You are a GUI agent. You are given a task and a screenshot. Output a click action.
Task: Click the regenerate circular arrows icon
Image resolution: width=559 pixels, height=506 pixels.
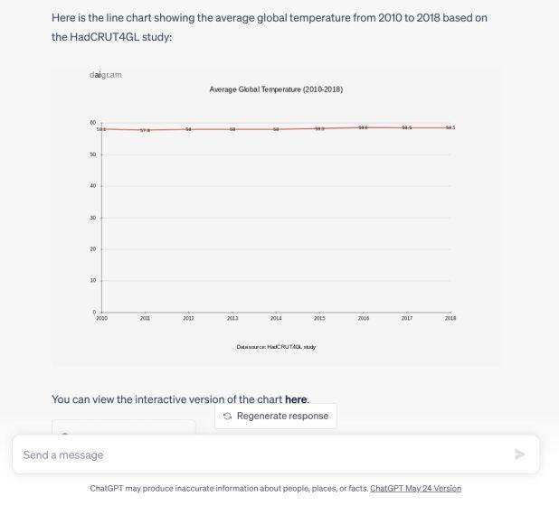227,416
